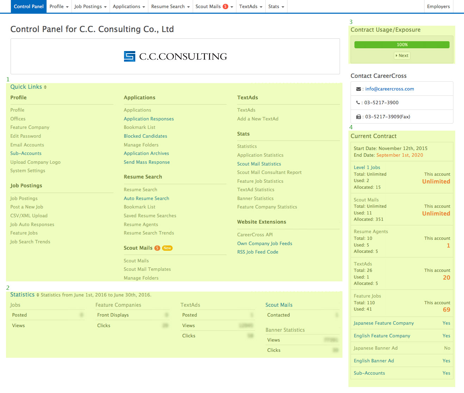
Task: Click the Scout Mails heading in Statistics
Action: click(279, 305)
